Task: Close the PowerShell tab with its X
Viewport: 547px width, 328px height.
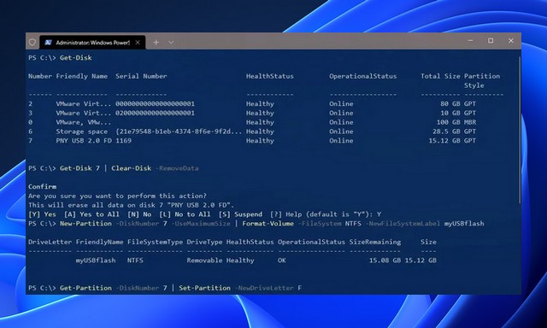Action: [x=138, y=42]
